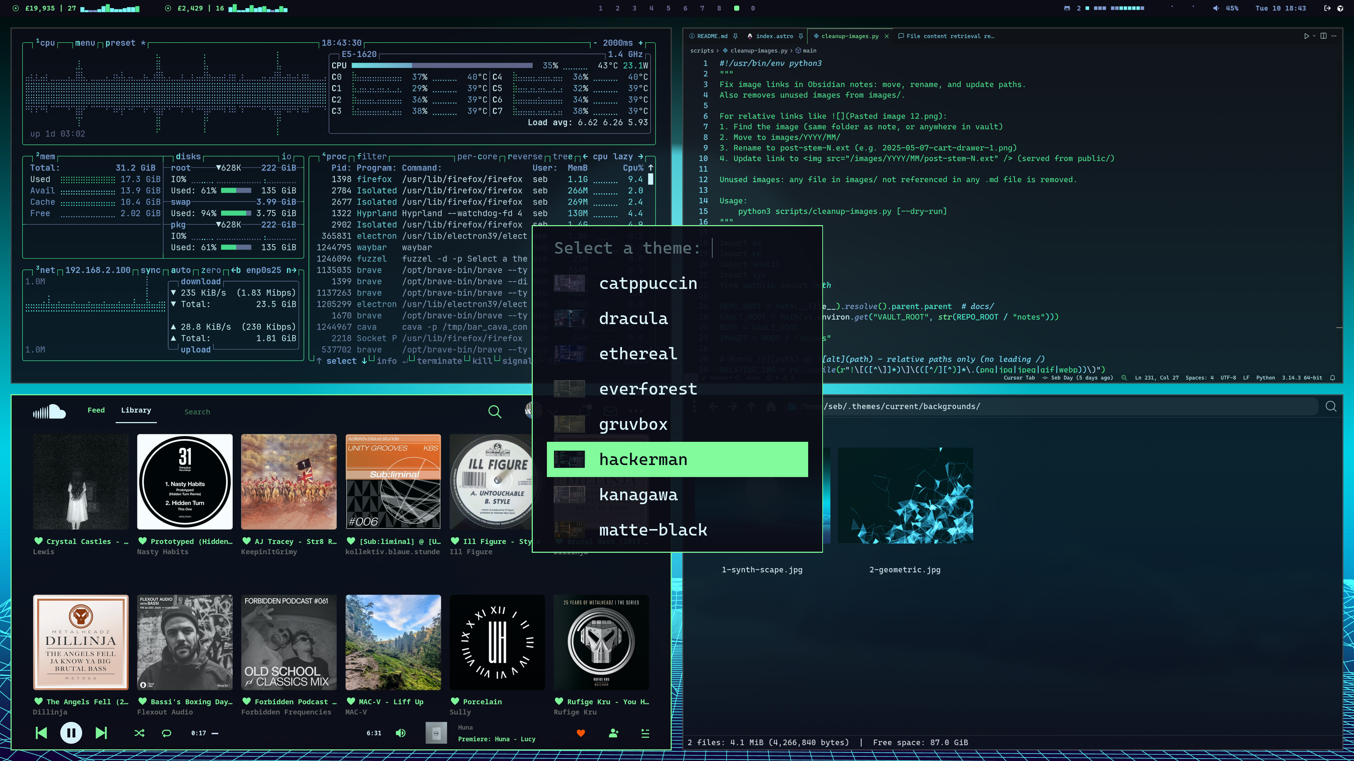1354x761 pixels.
Task: Open the play queue list icon
Action: [x=646, y=733]
